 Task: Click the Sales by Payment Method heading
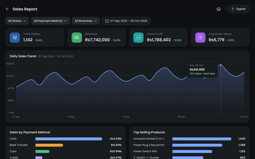[30, 132]
